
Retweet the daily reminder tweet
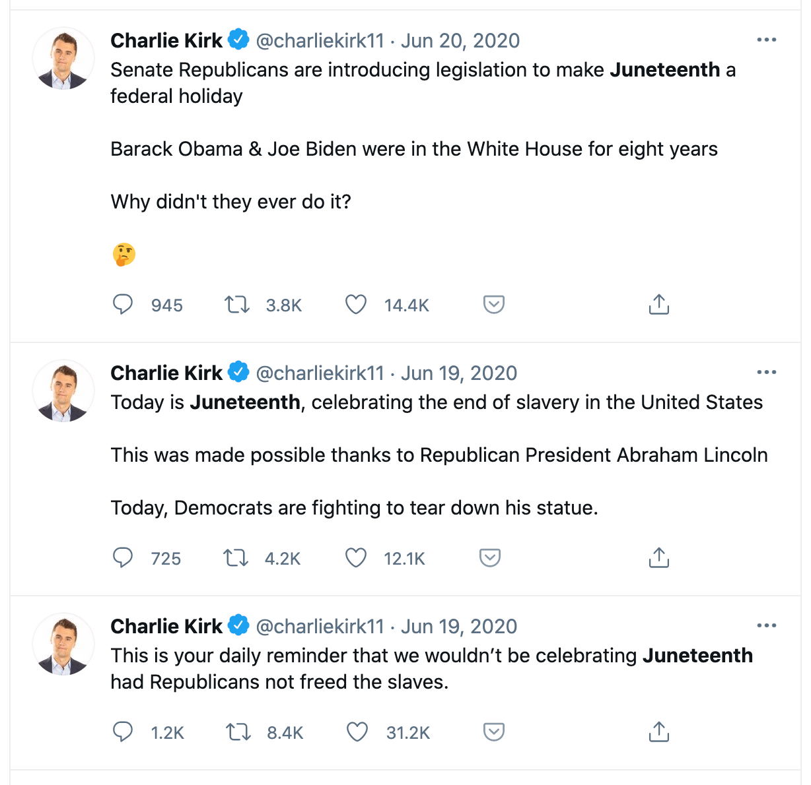[x=239, y=732]
